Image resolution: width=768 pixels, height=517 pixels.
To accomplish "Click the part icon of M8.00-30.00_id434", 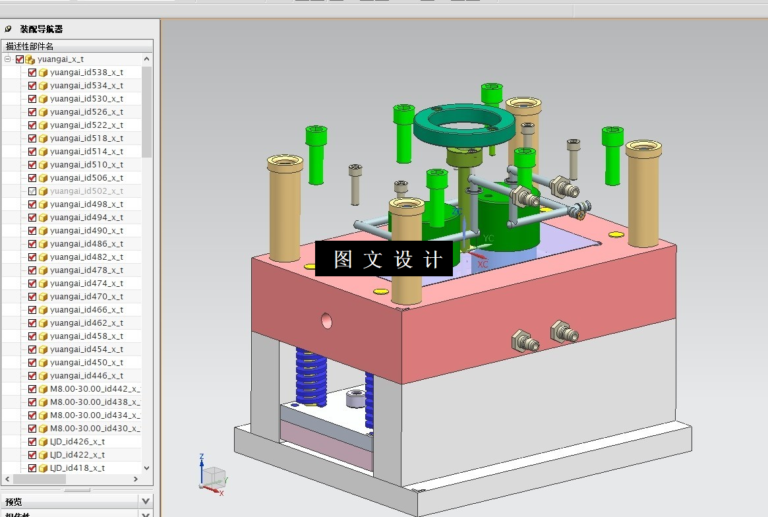I will (43, 415).
